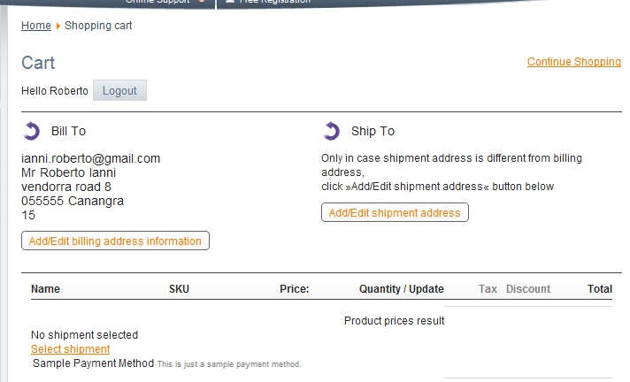630x382 pixels.
Task: Log out using the Logout button
Action: [119, 90]
